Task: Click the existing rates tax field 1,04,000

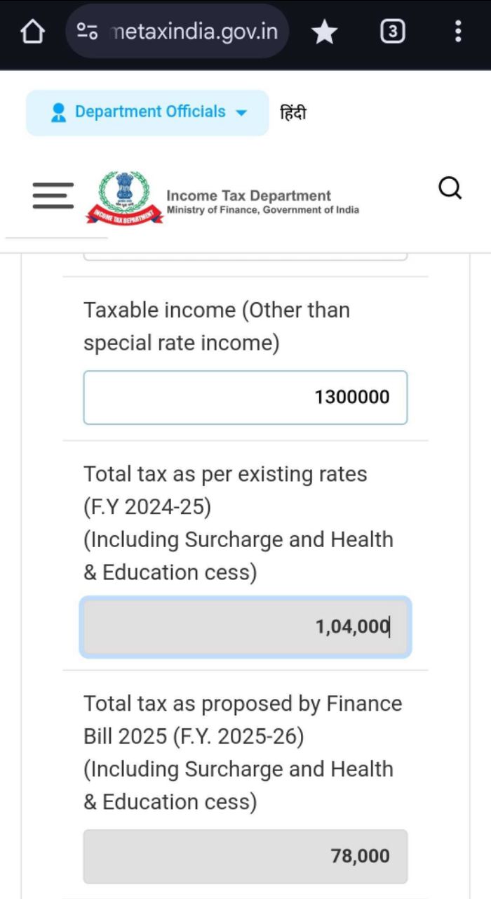Action: (245, 626)
